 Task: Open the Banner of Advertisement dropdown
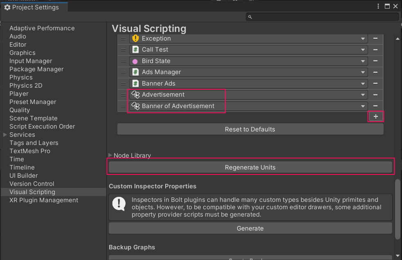(363, 106)
